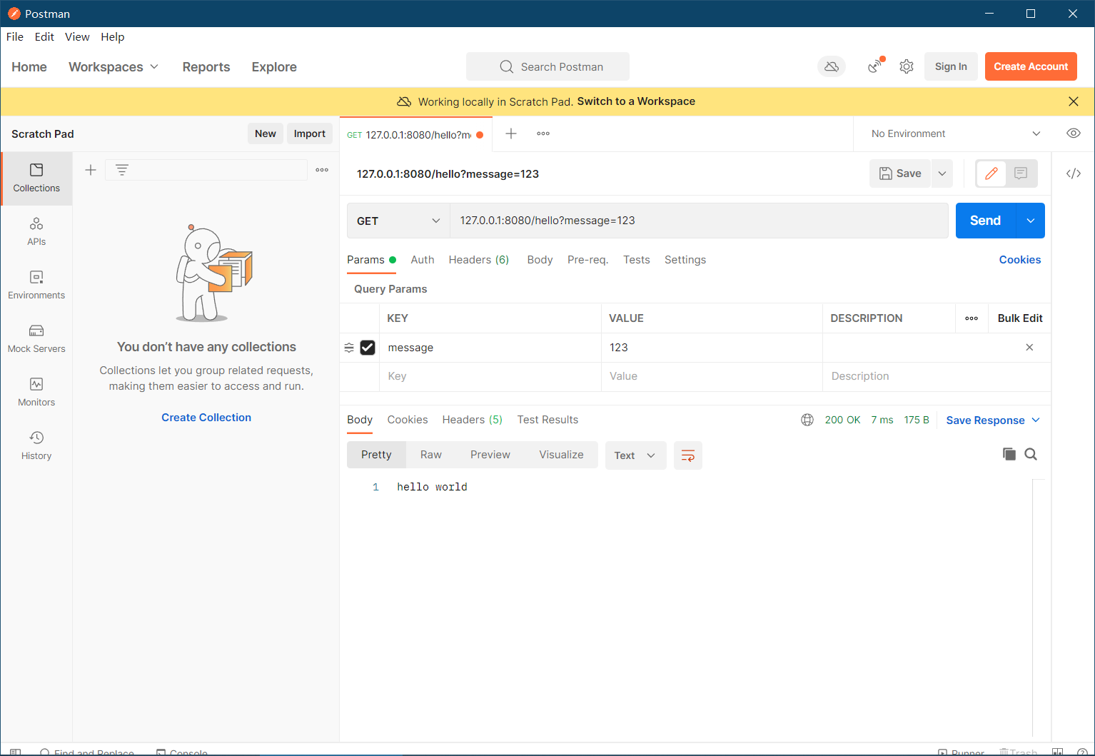Switch to the Auth request tab
Viewport: 1095px width, 756px height.
(423, 260)
